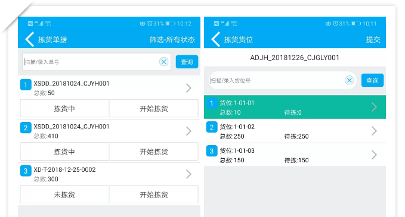Tap the eye-comfort icon in left status bar
405x217 pixels.
pos(143,23)
